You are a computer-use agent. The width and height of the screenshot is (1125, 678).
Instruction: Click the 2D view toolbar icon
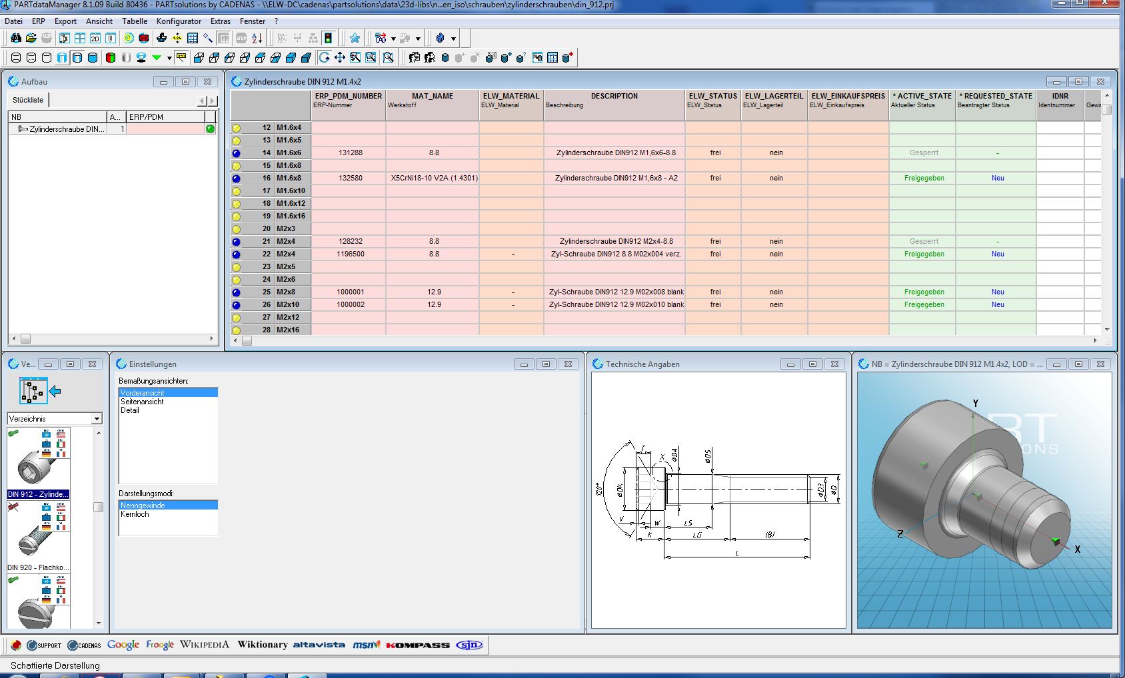[x=95, y=39]
